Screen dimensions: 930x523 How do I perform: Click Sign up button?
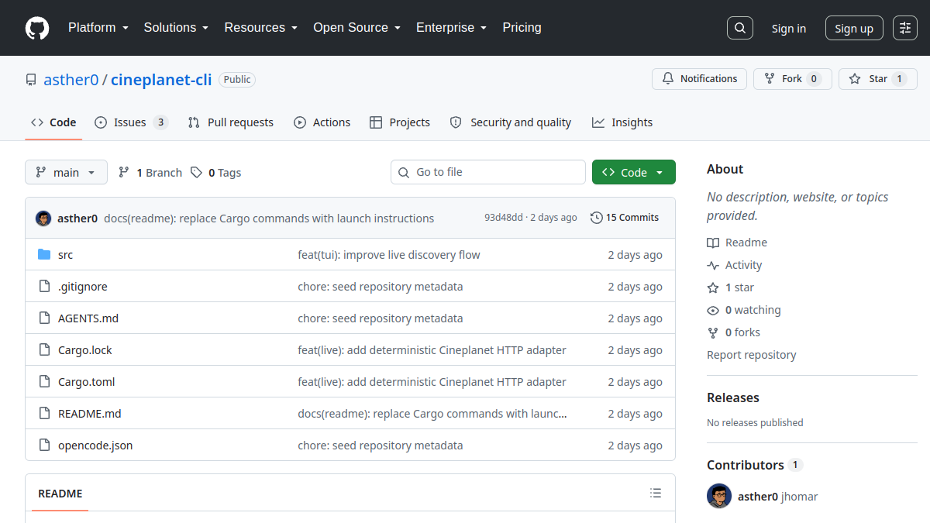coord(854,29)
